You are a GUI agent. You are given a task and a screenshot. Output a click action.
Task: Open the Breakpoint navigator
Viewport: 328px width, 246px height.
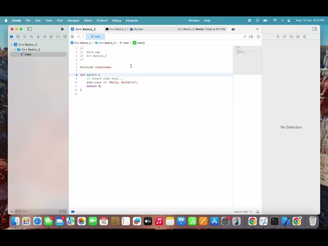click(x=58, y=36)
